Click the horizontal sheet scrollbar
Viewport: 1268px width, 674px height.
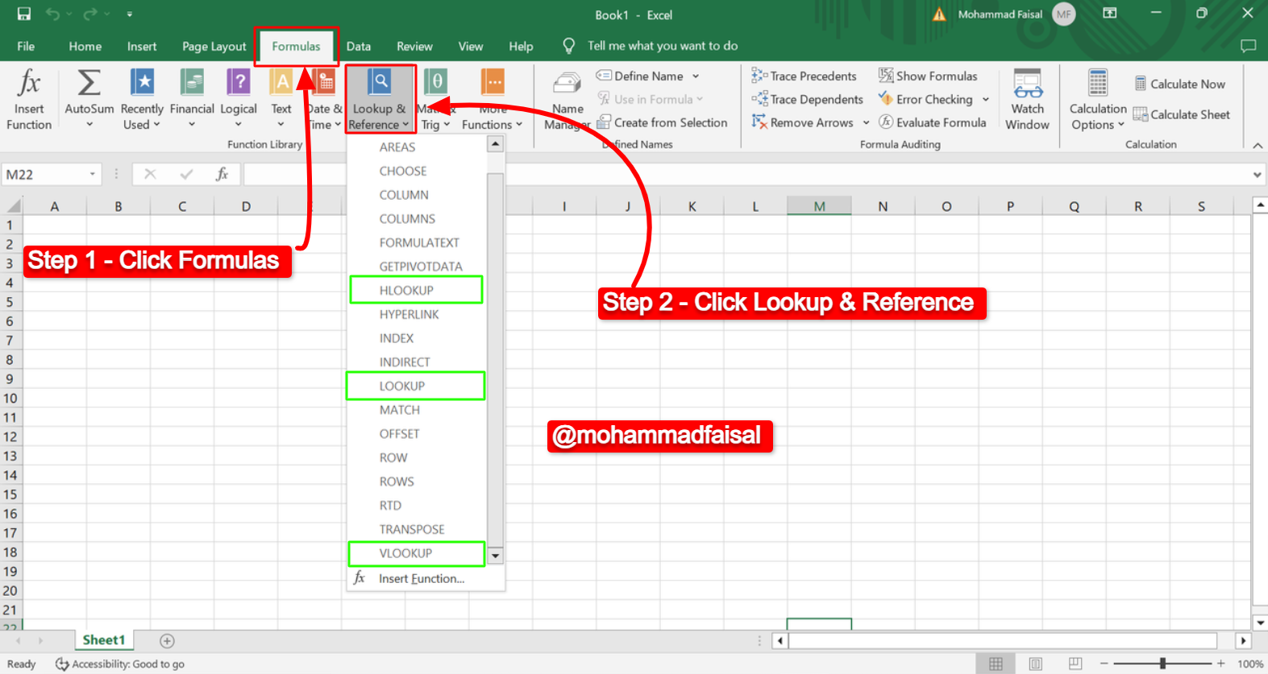[x=1002, y=641]
